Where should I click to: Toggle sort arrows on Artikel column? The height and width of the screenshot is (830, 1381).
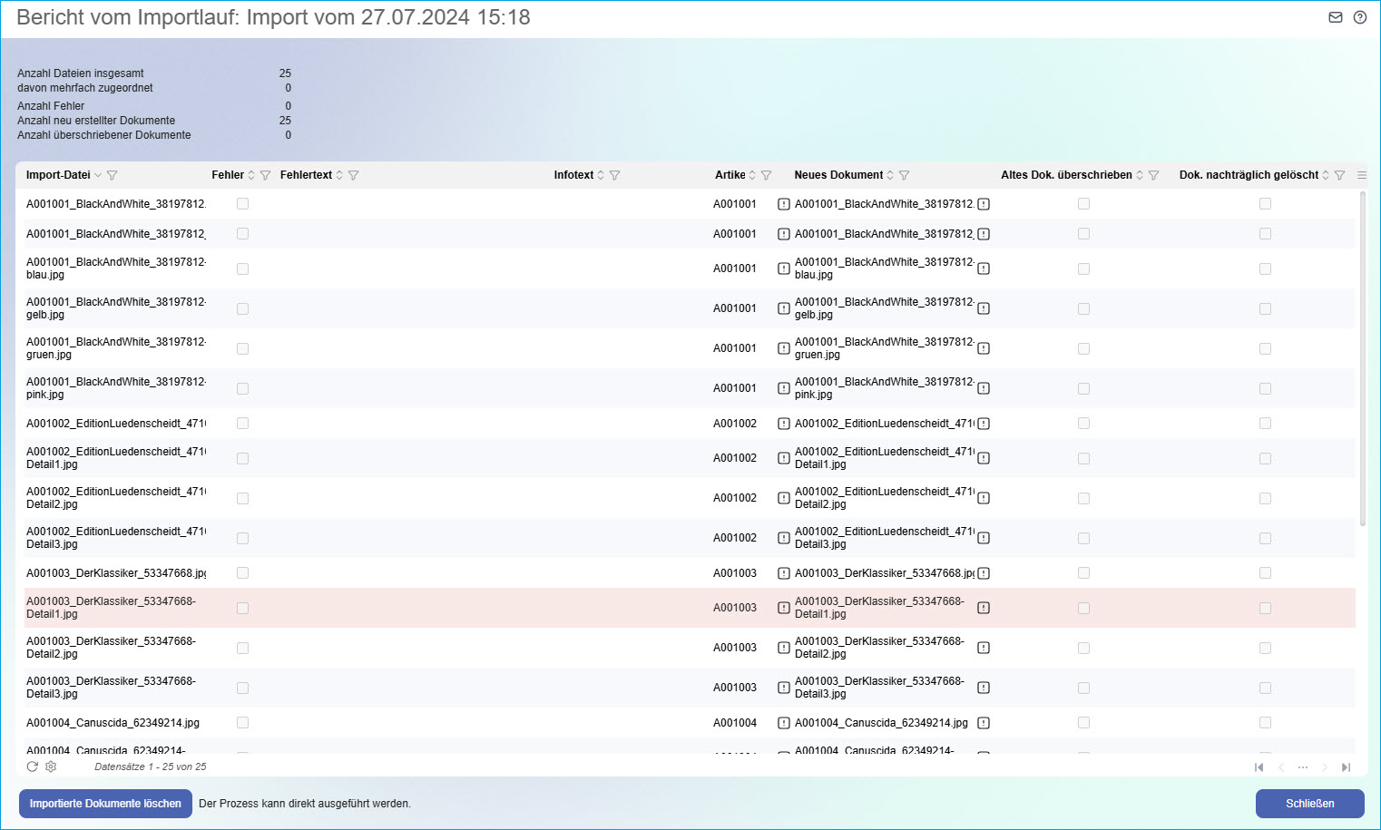pyautogui.click(x=752, y=175)
